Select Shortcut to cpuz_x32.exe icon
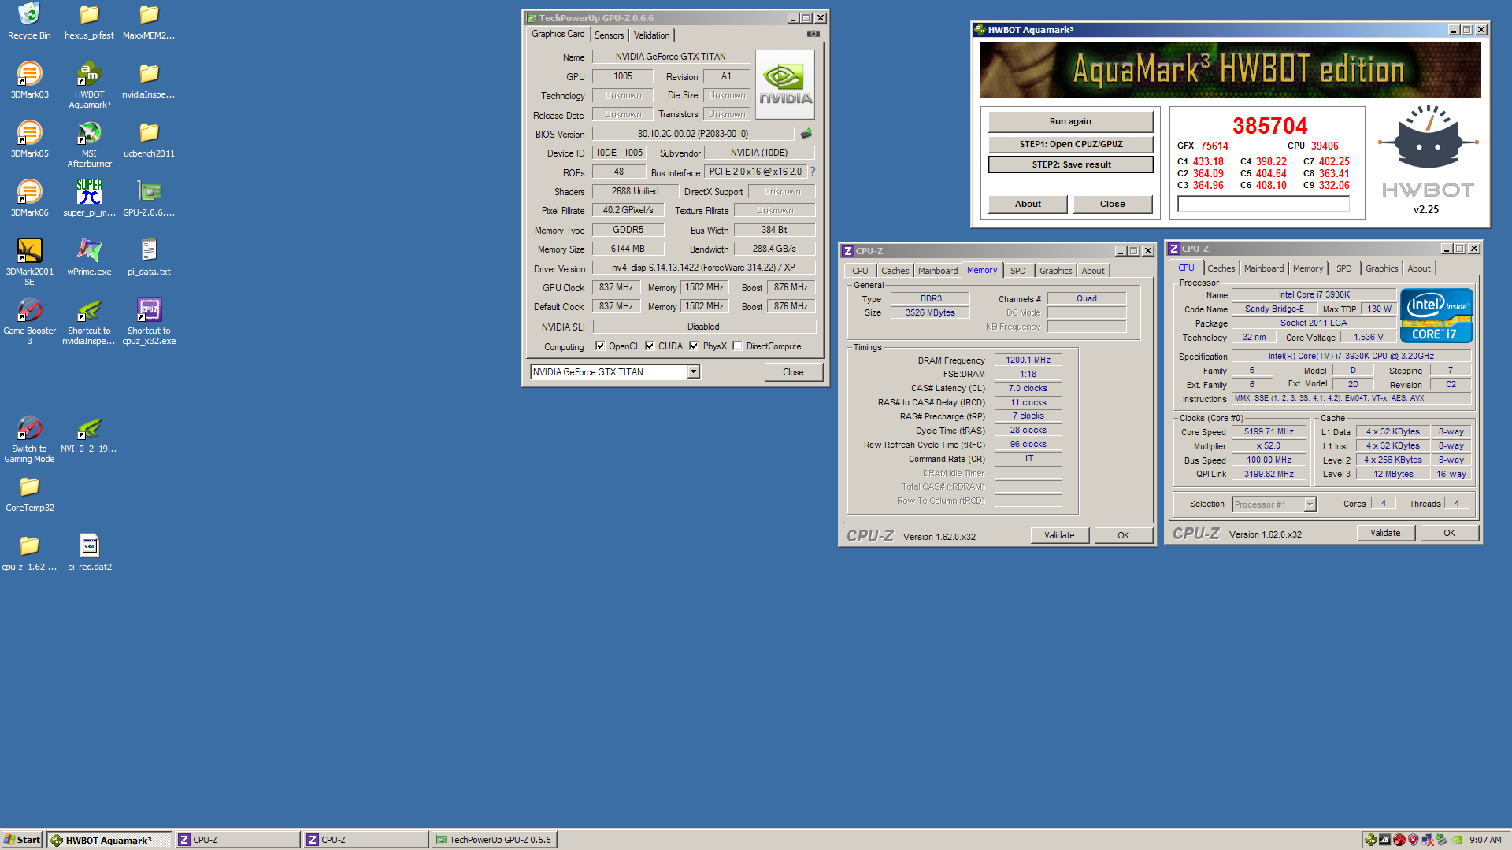This screenshot has height=850, width=1512. click(x=149, y=320)
